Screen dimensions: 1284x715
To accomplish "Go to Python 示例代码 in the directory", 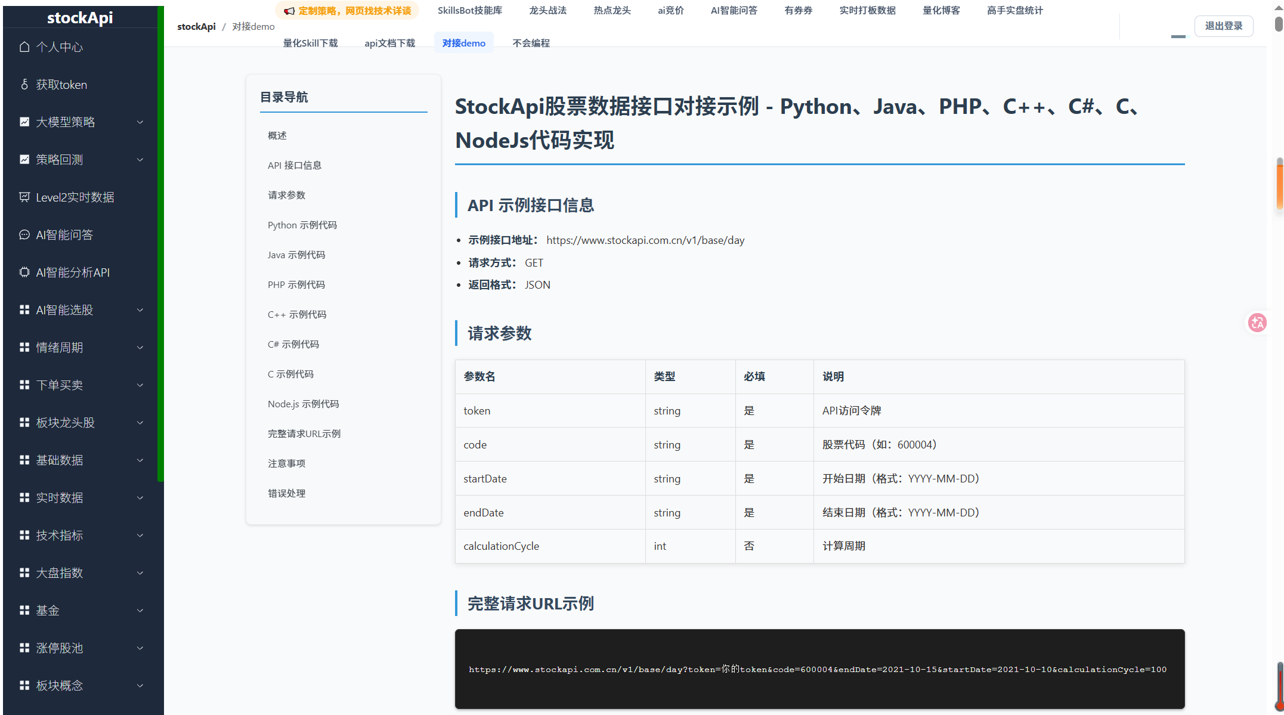I will point(302,225).
